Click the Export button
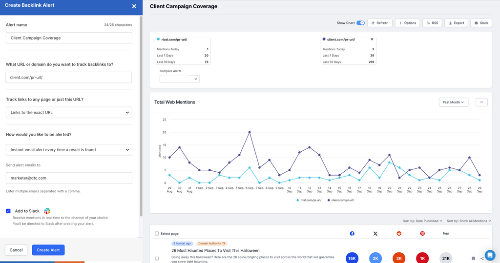Image resolution: width=500 pixels, height=263 pixels. coord(456,23)
